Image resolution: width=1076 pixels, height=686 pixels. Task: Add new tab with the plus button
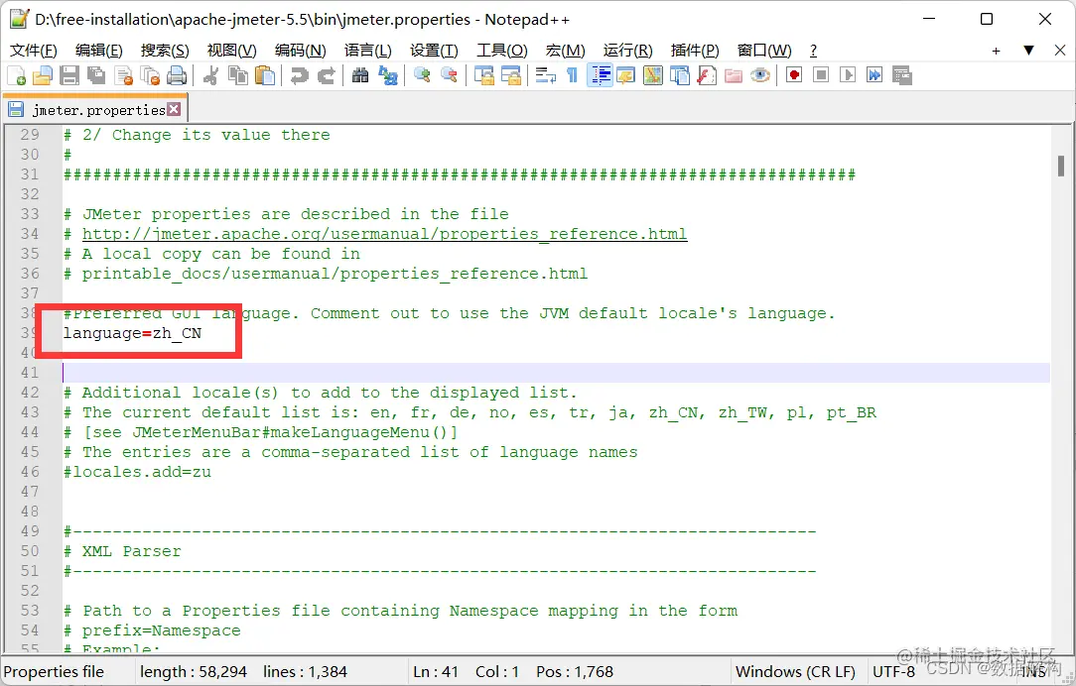pyautogui.click(x=996, y=51)
